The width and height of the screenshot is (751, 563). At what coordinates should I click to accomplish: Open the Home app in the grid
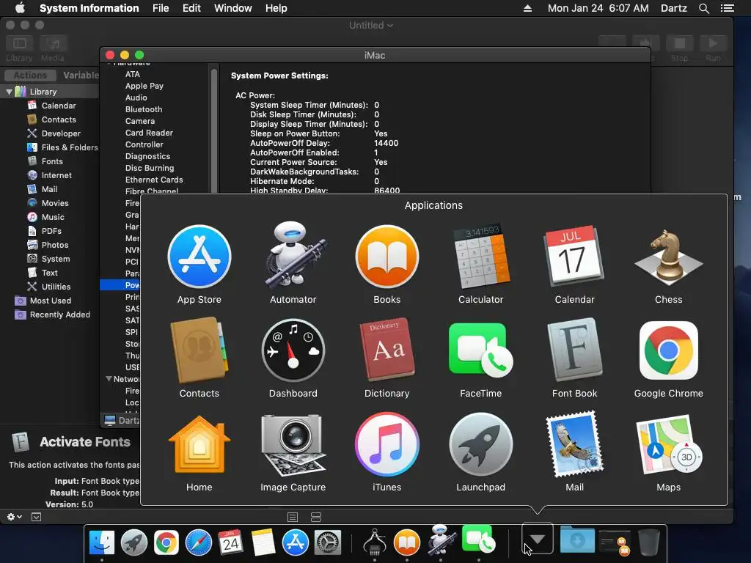[x=199, y=444]
